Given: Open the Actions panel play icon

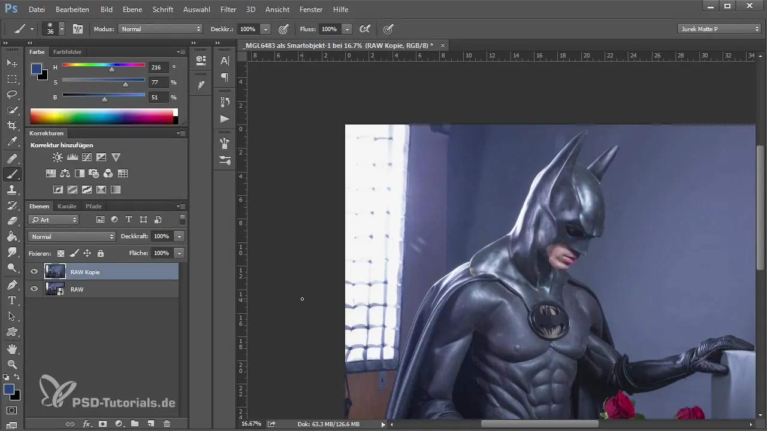Looking at the screenshot, I should click(x=225, y=119).
